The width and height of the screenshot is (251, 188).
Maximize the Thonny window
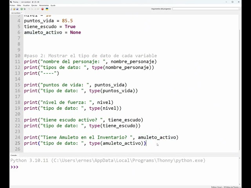tap(233, 2)
